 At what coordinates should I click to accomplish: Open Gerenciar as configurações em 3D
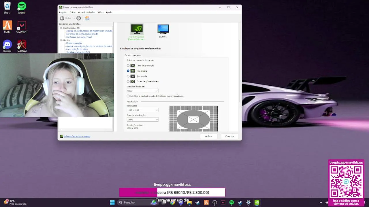[82, 34]
